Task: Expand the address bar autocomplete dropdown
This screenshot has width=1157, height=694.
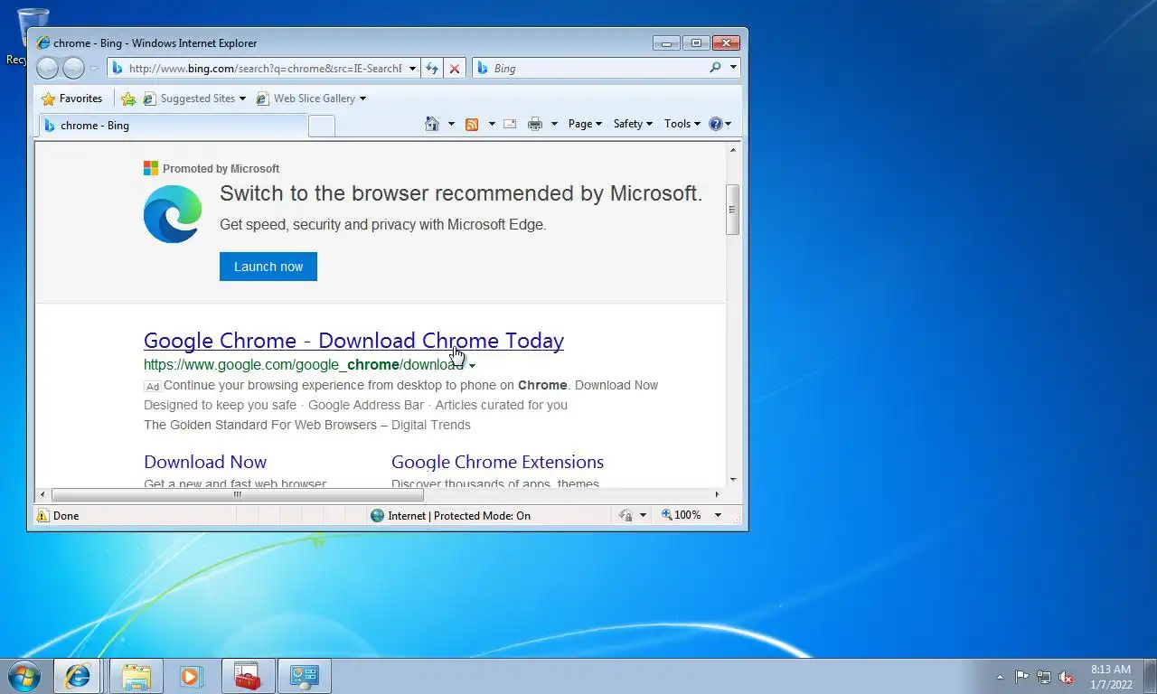Action: pyautogui.click(x=412, y=68)
